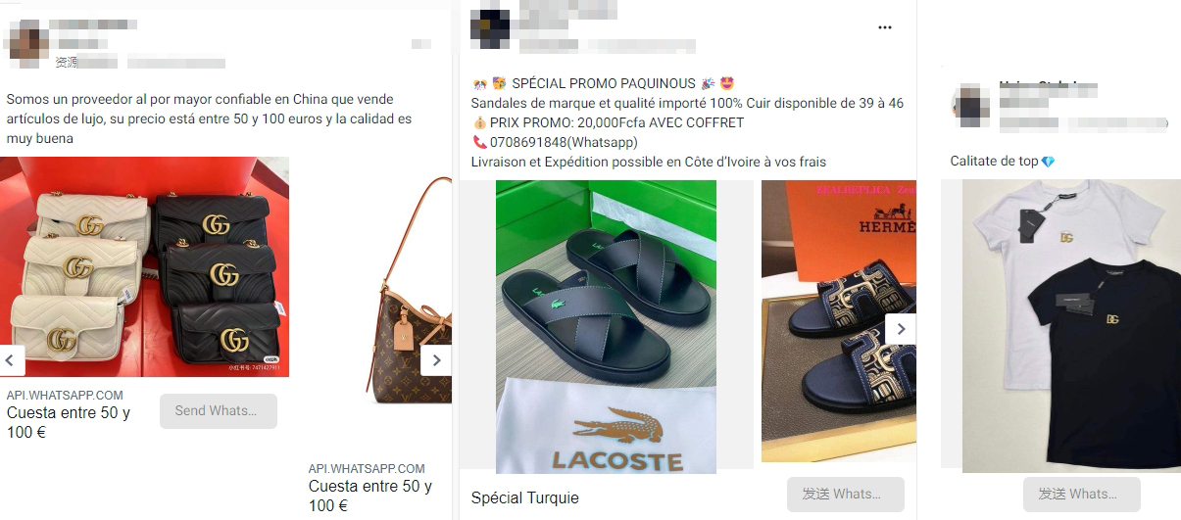Click the Send WhatsApp button under Gucci bags
The image size is (1181, 520).
219,411
